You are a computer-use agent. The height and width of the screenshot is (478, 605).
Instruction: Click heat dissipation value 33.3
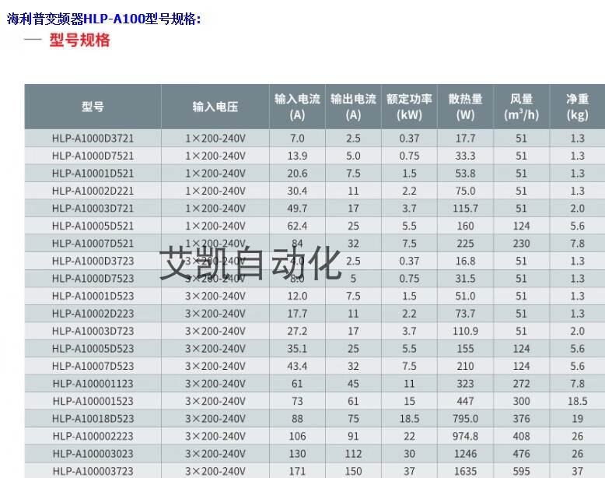coord(465,156)
